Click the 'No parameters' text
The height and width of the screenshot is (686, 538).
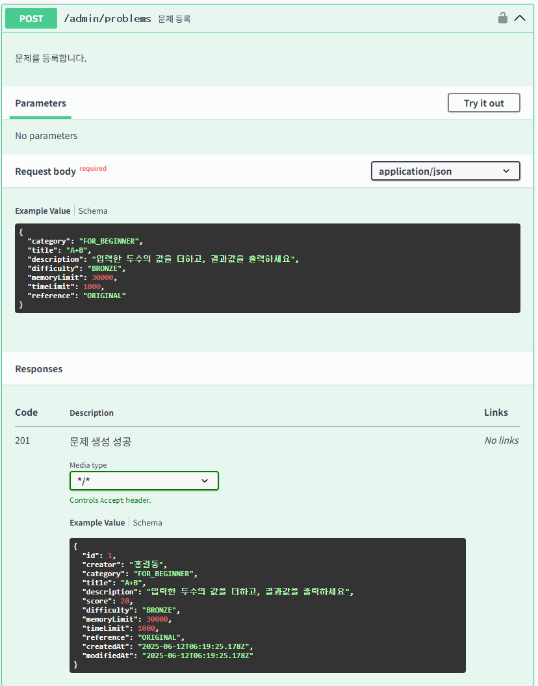click(x=46, y=136)
